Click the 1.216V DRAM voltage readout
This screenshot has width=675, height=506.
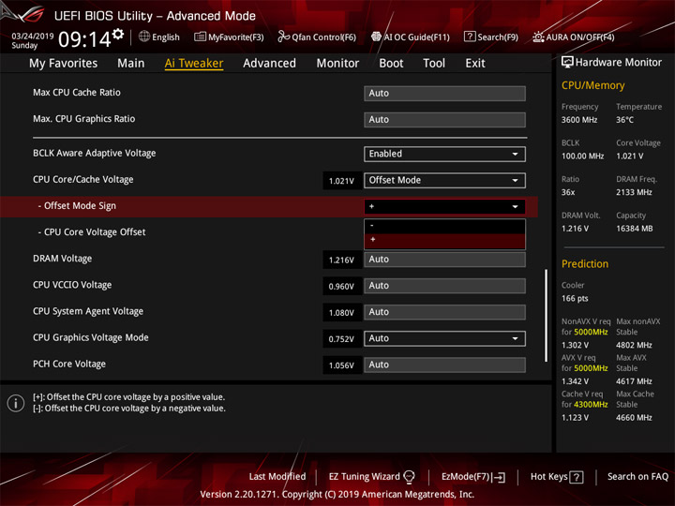[341, 260]
